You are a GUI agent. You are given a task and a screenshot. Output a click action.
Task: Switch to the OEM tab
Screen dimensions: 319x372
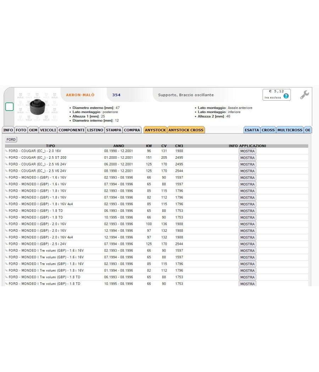(33, 130)
